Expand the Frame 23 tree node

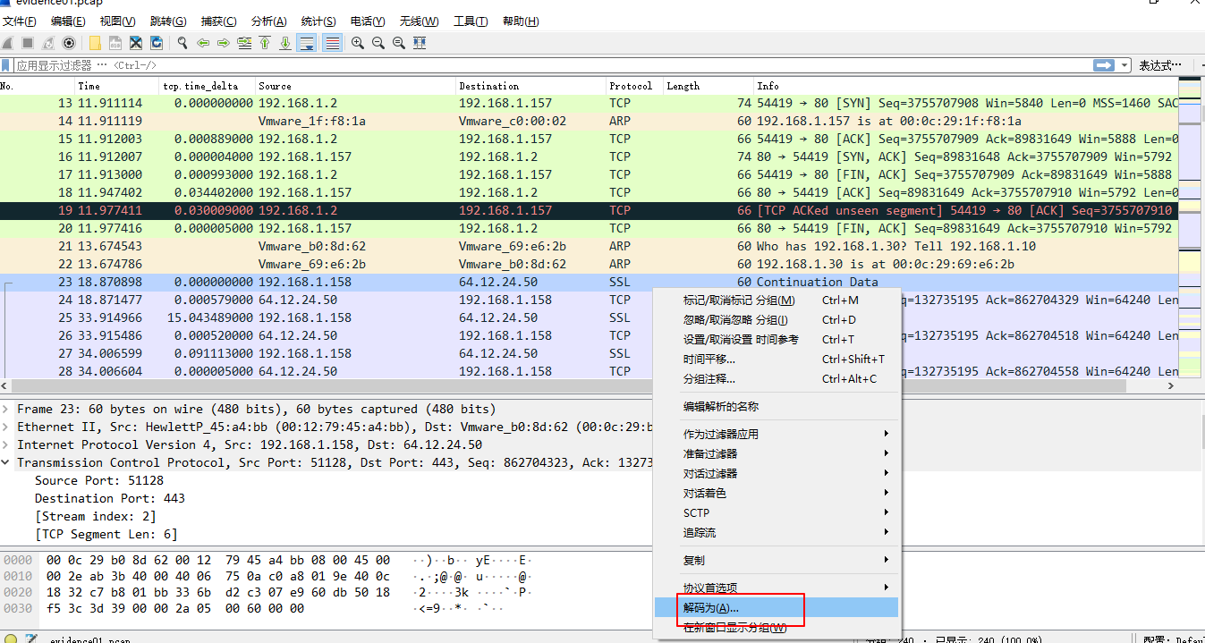coord(6,409)
